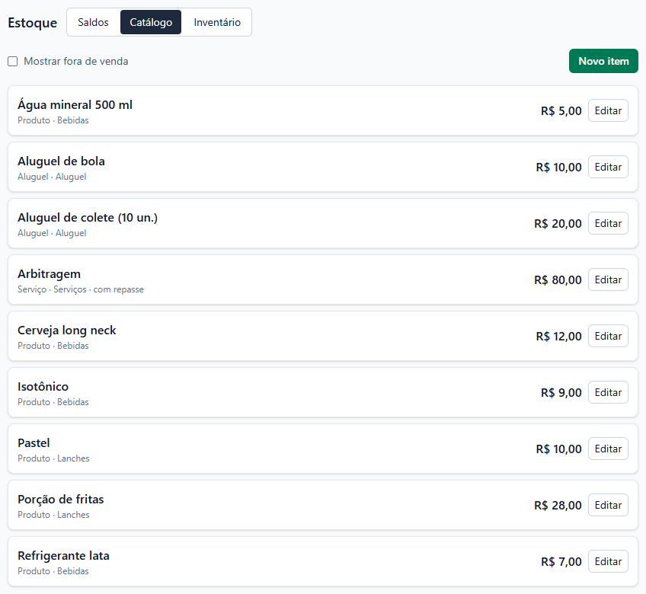Select the Isotônico item name
Viewport: 646px width, 594px height.
click(43, 386)
